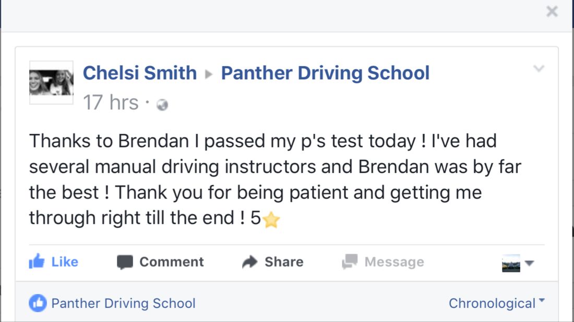Click the Comment speech bubble icon
Image resolution: width=574 pixels, height=322 pixels.
pos(125,262)
